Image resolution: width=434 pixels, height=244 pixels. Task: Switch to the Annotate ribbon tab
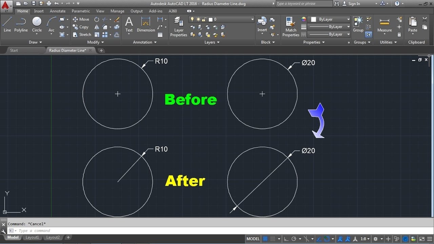(58, 11)
